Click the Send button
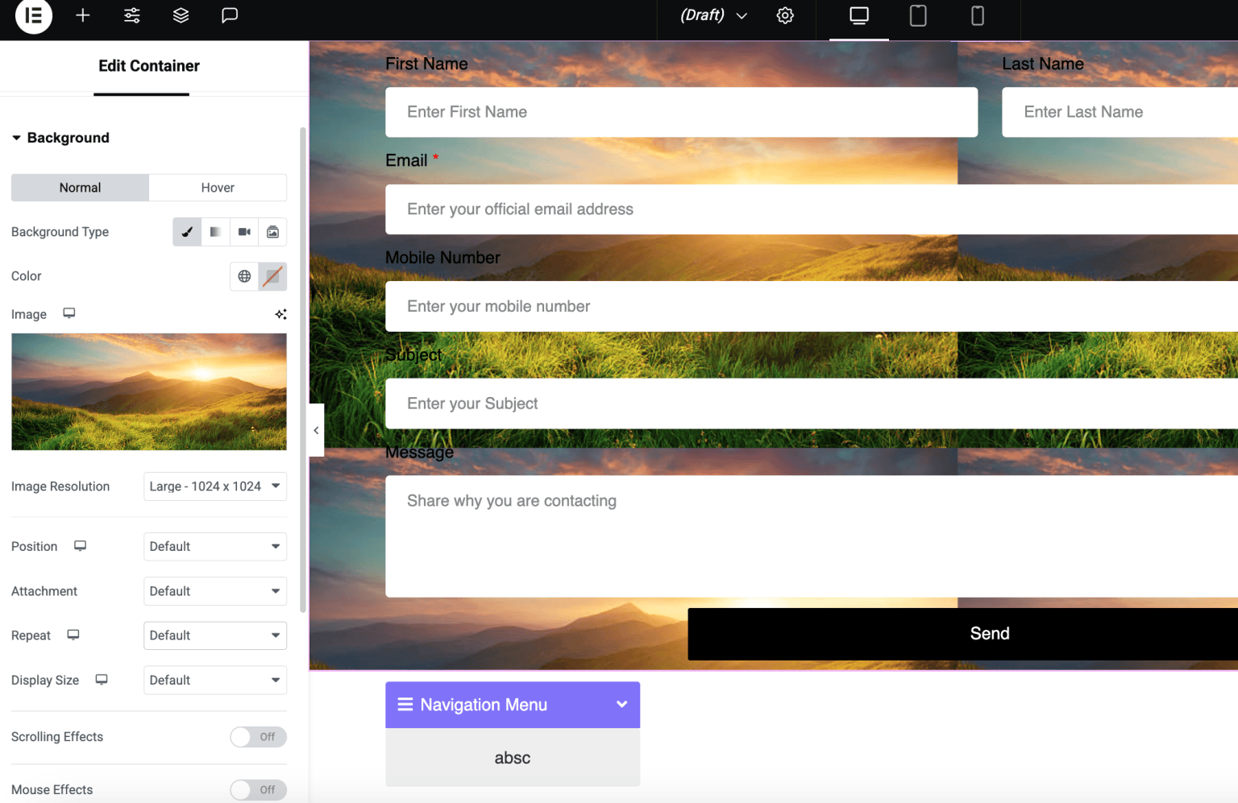1238x803 pixels. click(989, 634)
